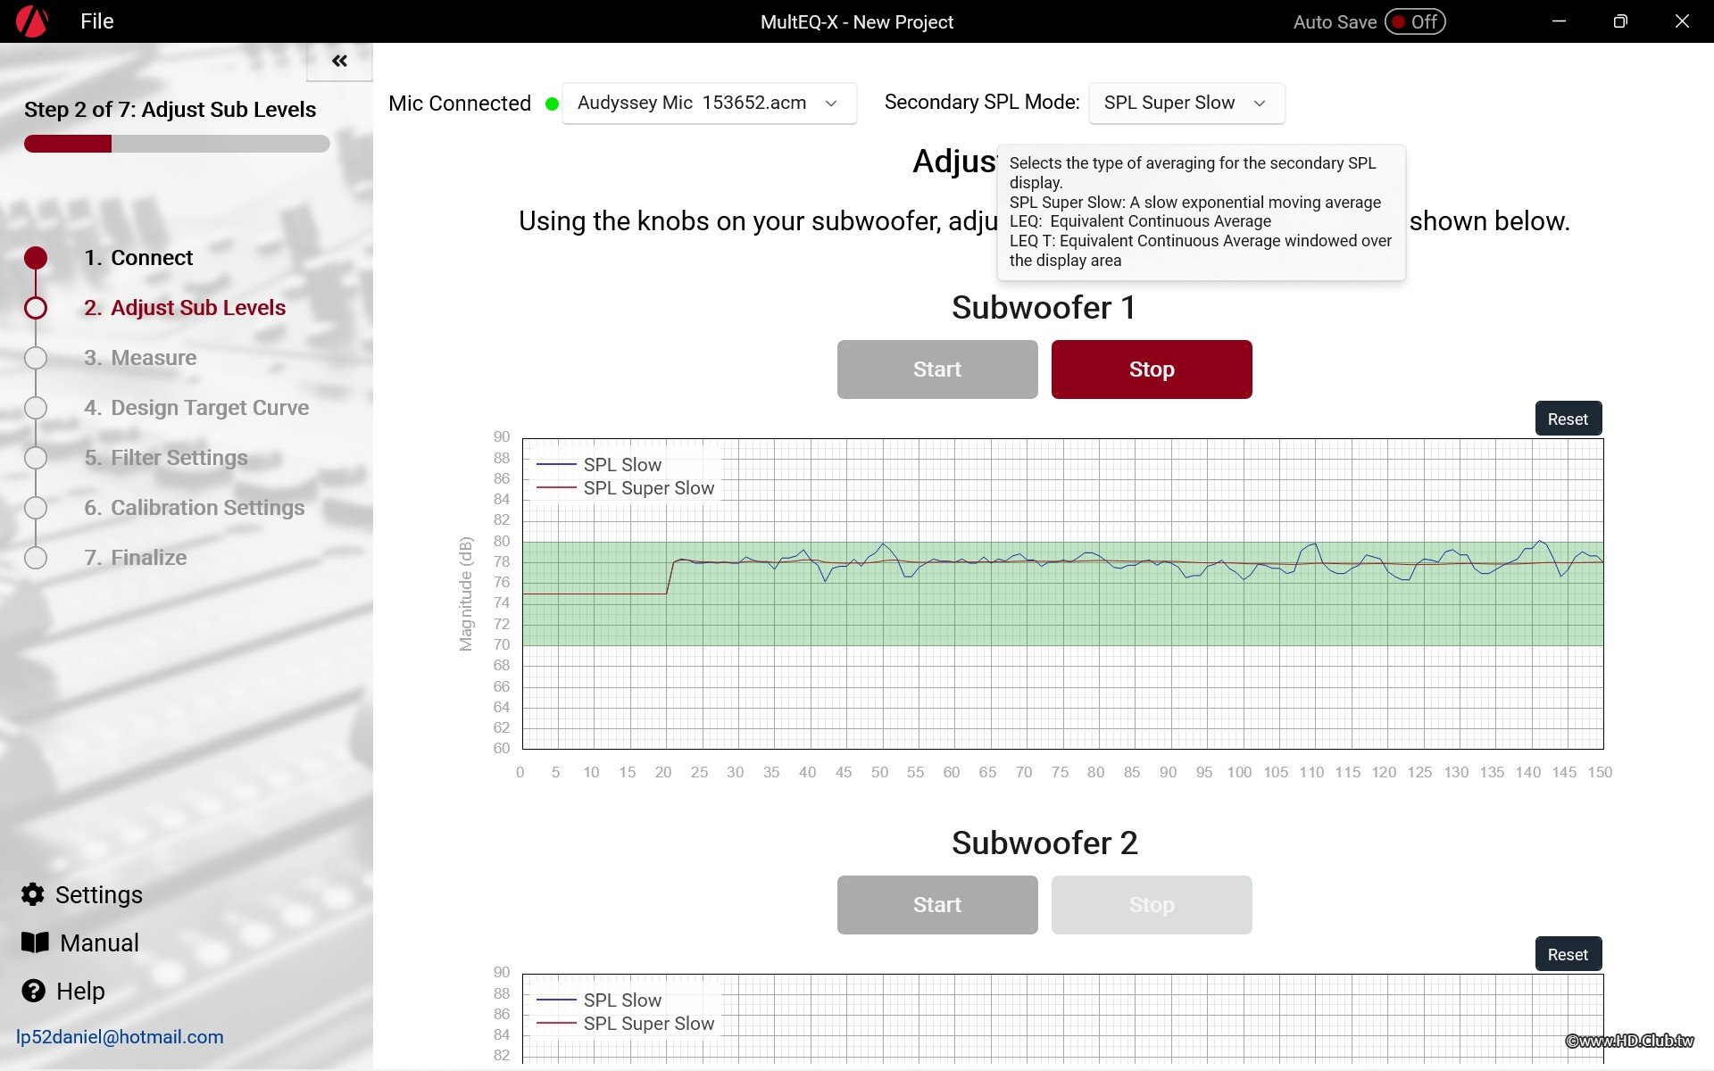Image resolution: width=1714 pixels, height=1071 pixels.
Task: Open the Audyssey Mic file dropdown
Action: coord(709,103)
